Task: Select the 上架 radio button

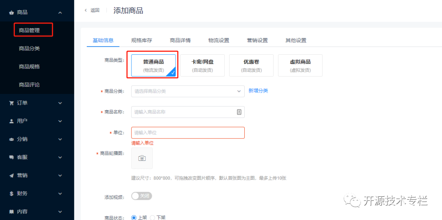Action: click(134, 218)
